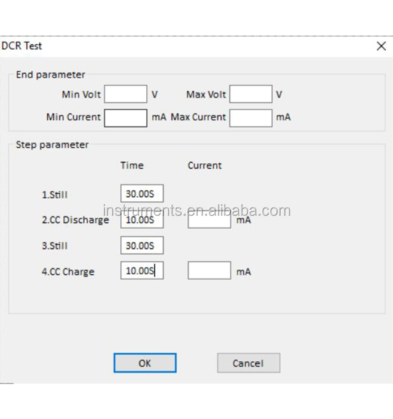Click the Current column header

(204, 165)
